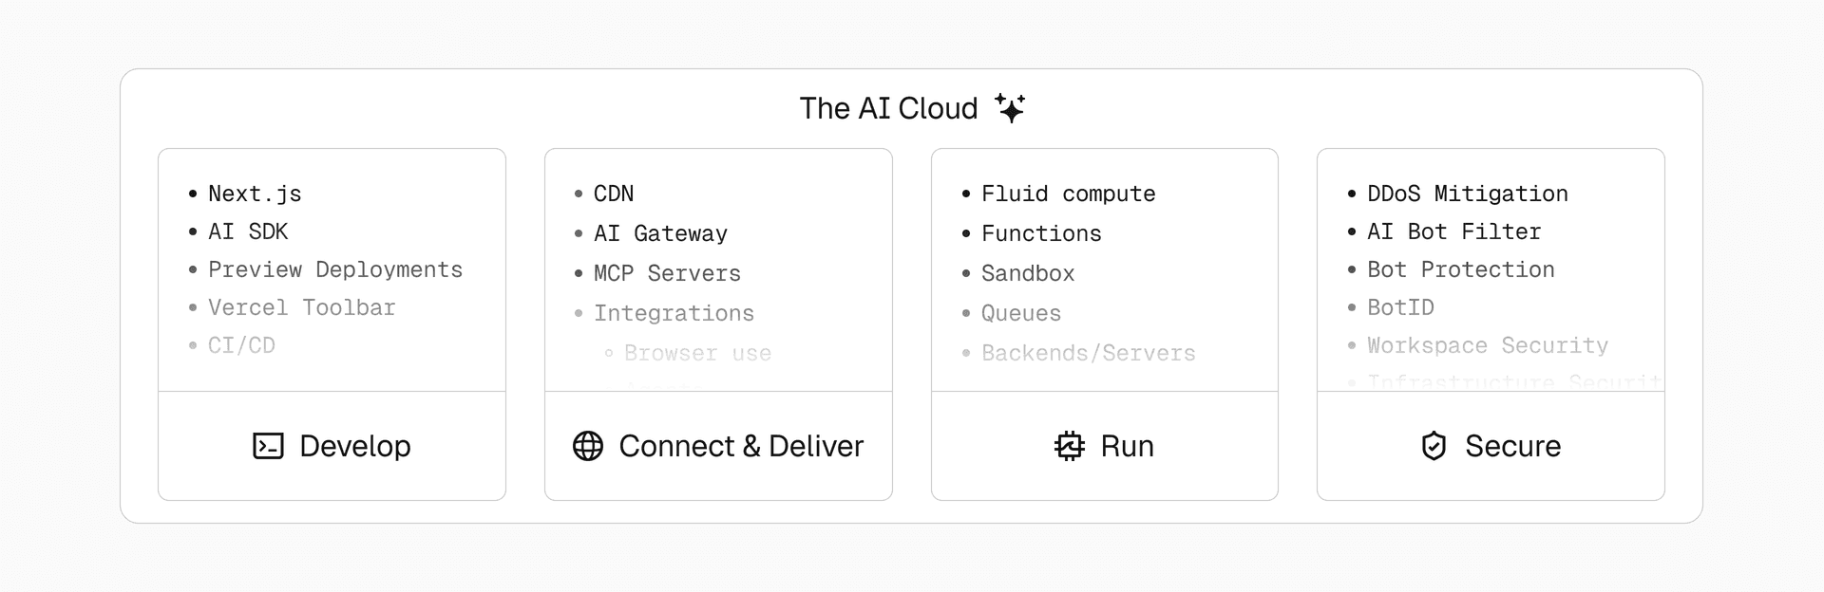Screen dimensions: 1824x592
Task: Open the MCP Servers entry
Action: (667, 273)
